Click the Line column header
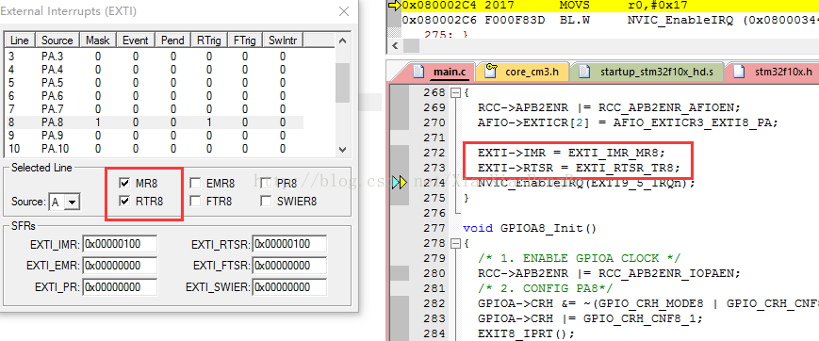This screenshot has width=819, height=341. click(20, 41)
